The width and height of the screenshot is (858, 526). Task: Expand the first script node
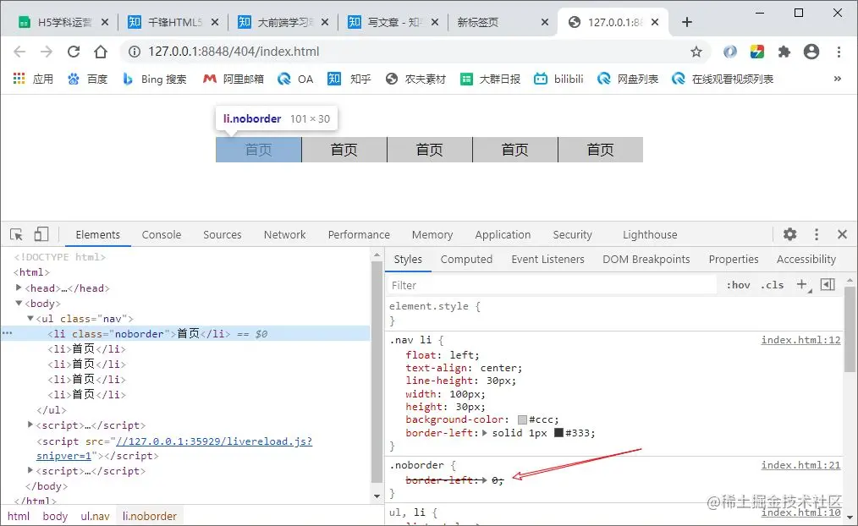point(30,425)
